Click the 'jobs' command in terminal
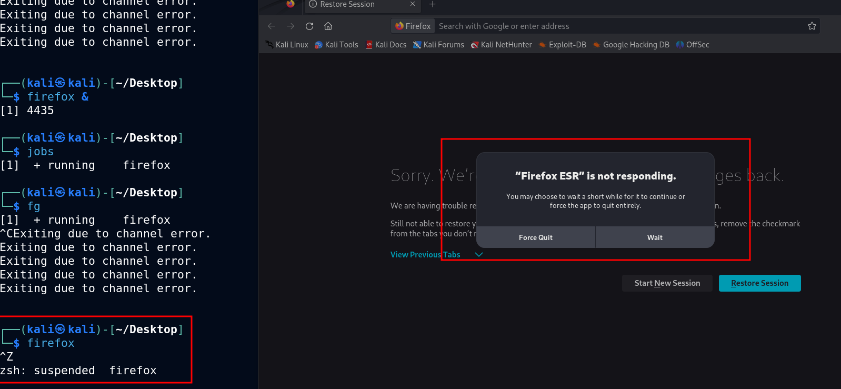The image size is (841, 389). [x=41, y=152]
